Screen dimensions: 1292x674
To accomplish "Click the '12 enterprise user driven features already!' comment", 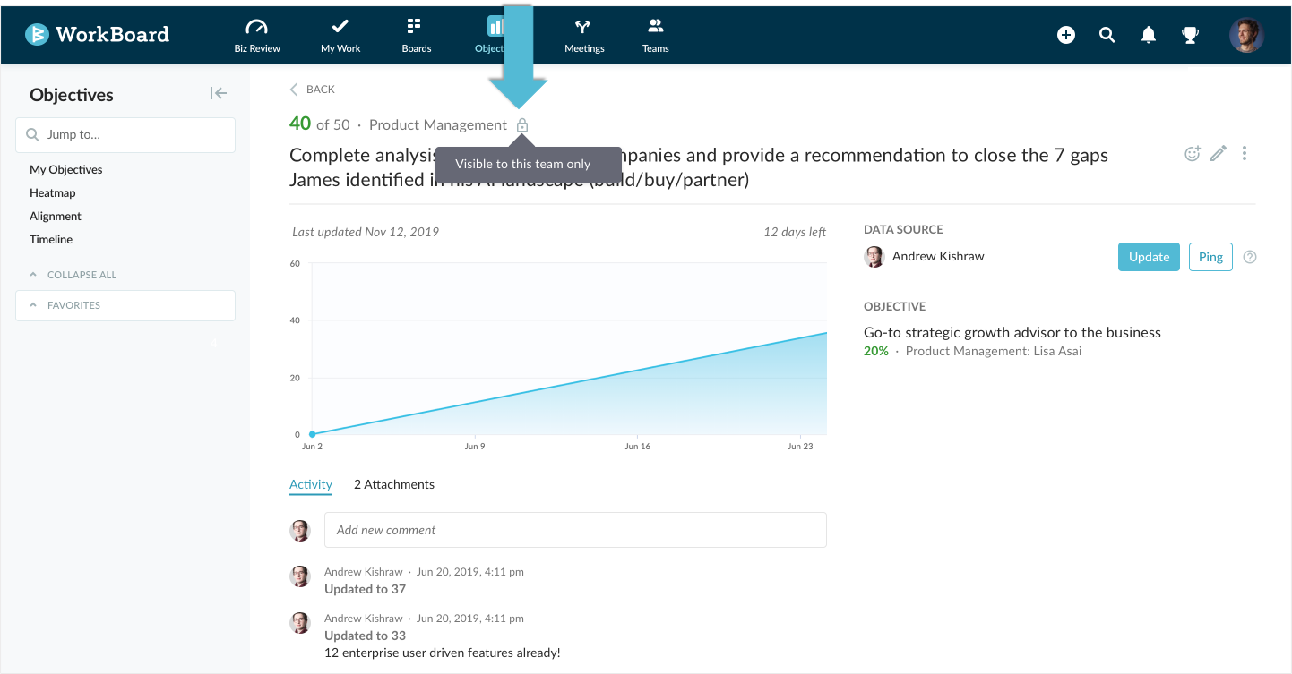I will (x=443, y=653).
